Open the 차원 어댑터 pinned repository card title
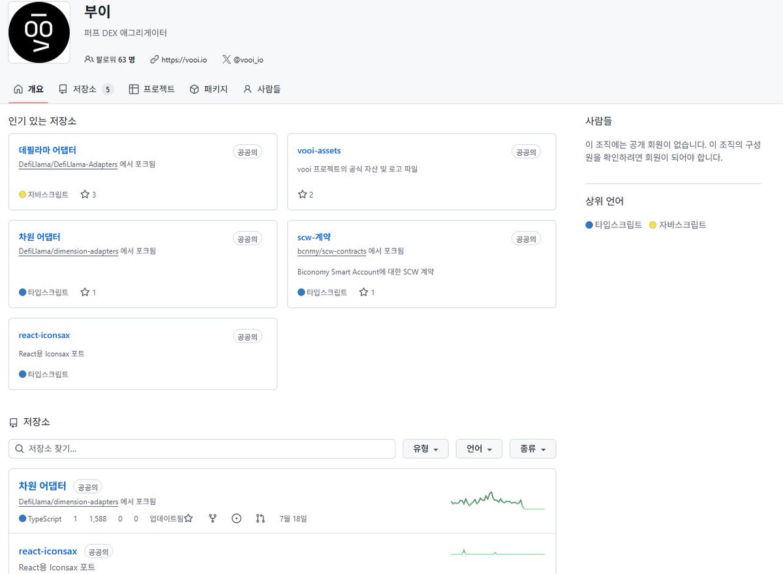The width and height of the screenshot is (783, 574). [x=40, y=237]
